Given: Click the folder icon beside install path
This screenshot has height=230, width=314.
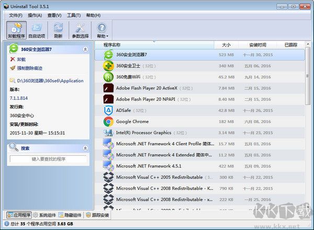Looking at the screenshot, I should tap(13, 80).
